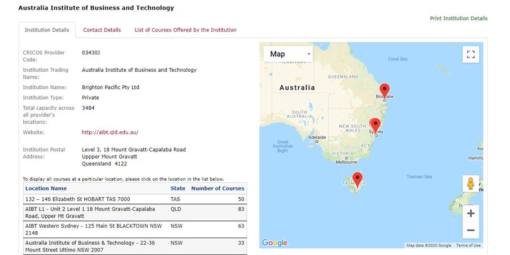Click the QLD state cell
The height and width of the screenshot is (255, 510).
[x=176, y=209]
